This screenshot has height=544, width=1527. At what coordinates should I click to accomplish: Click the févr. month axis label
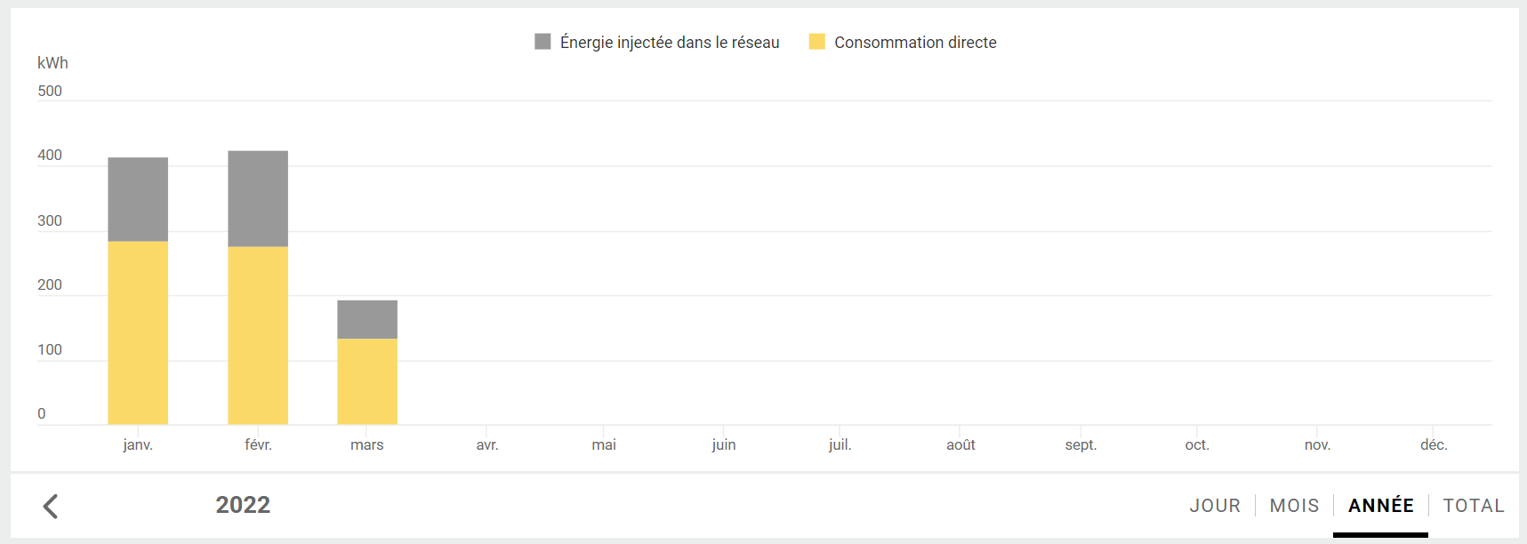[258, 444]
